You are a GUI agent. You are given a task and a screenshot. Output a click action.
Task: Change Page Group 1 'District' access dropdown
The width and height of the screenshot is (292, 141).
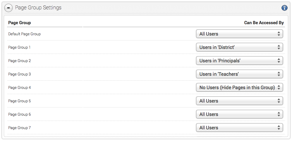pyautogui.click(x=240, y=47)
